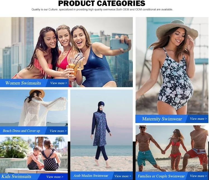
Task: Select the Families or Couple Swimwear label
Action: [161, 176]
